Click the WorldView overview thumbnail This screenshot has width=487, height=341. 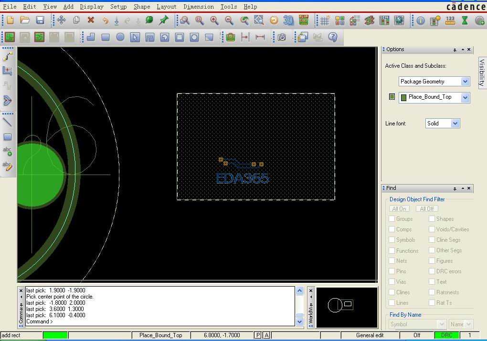347,307
